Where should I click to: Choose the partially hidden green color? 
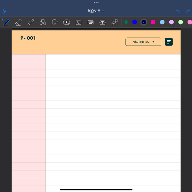[126, 22]
